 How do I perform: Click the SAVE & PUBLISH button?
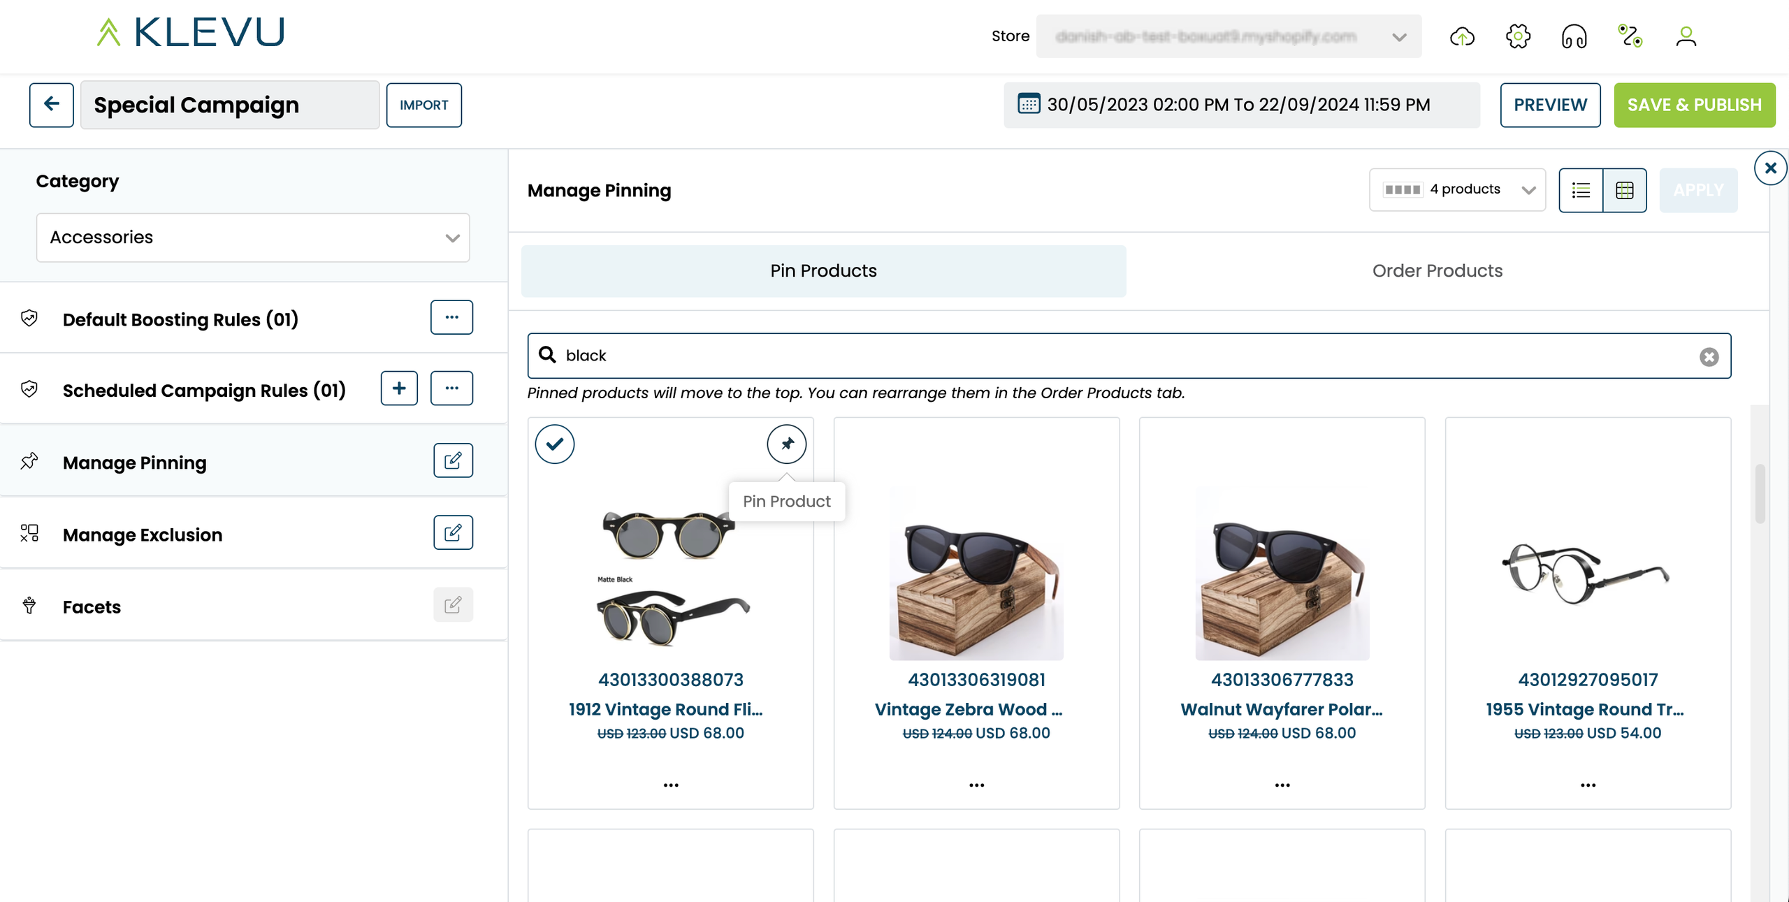pos(1694,105)
